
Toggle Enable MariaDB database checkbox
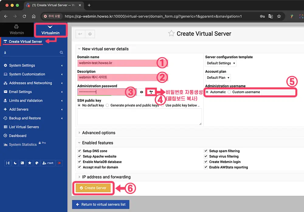(79, 162)
